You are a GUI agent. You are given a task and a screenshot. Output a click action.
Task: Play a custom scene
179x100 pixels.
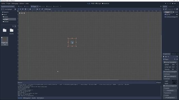pos(175,4)
